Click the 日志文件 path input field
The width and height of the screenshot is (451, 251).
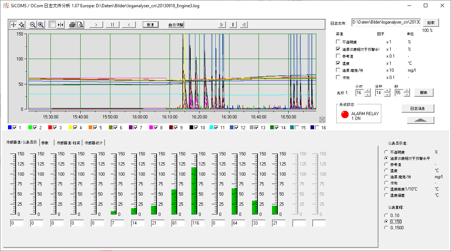coord(386,22)
